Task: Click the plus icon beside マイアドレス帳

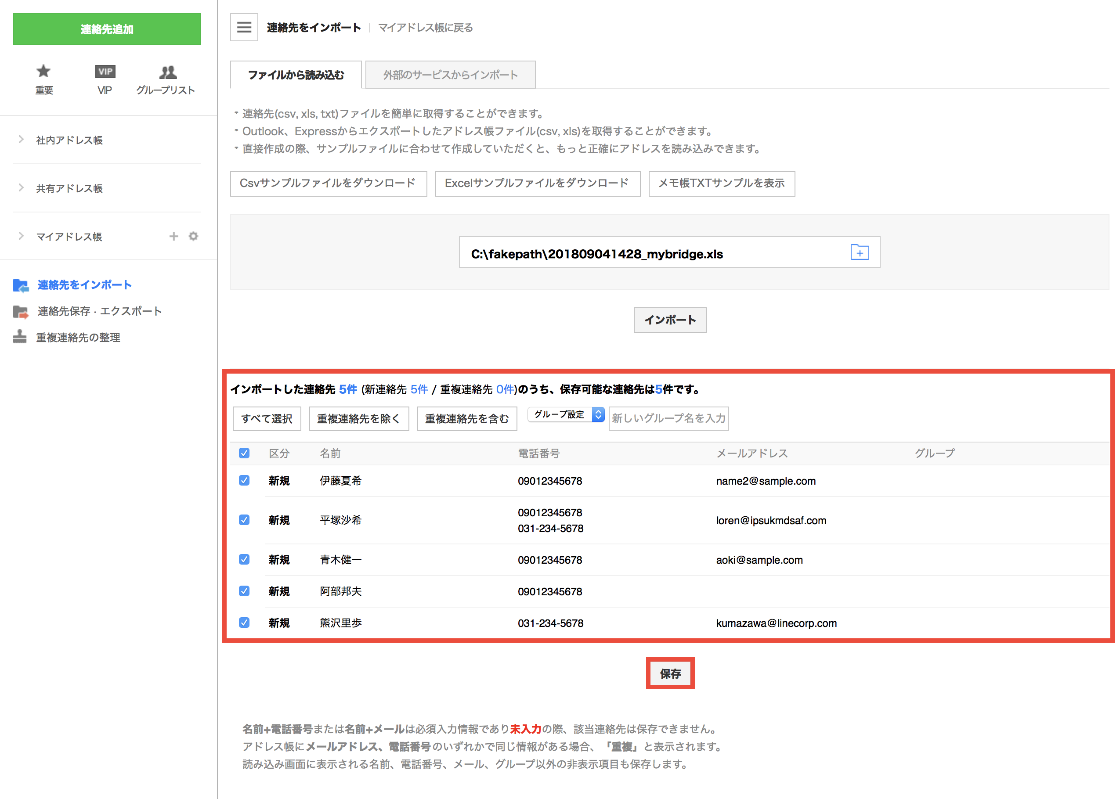Action: point(173,236)
